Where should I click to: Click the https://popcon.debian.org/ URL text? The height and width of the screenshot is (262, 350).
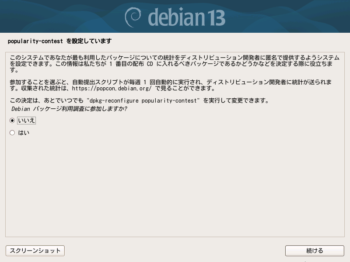112,89
